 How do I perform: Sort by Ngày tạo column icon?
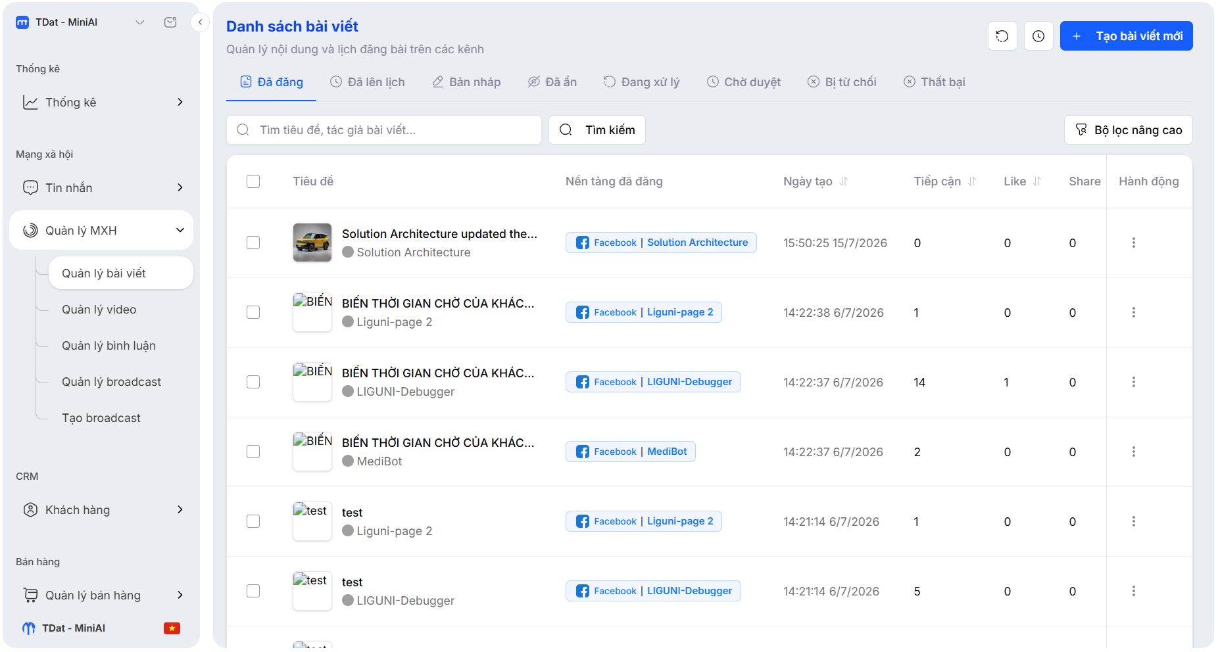pyautogui.click(x=844, y=181)
